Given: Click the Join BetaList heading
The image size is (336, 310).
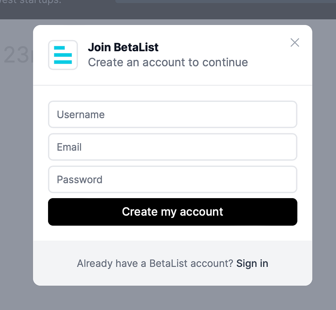Looking at the screenshot, I should coord(123,47).
